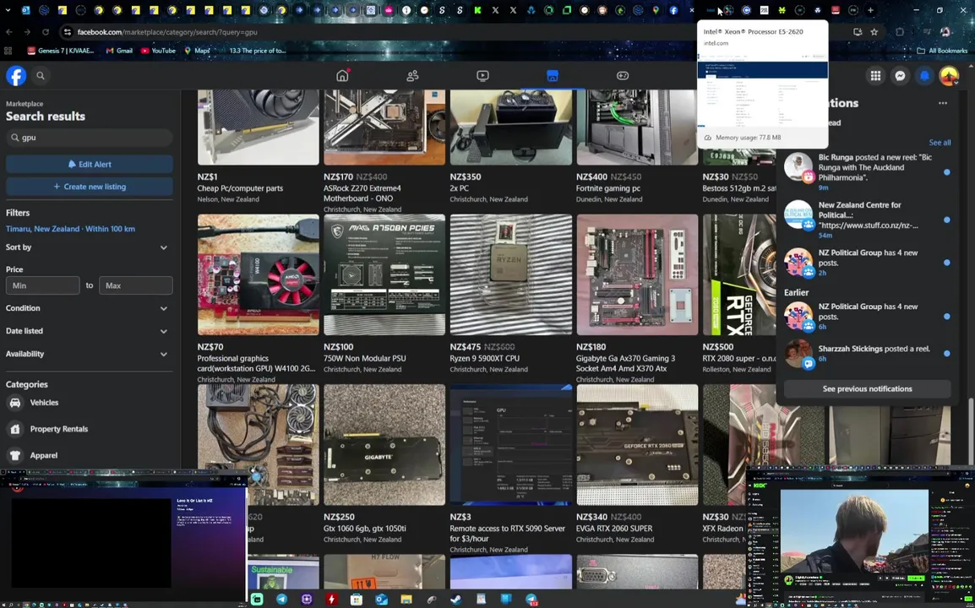Open account profile picture menu
This screenshot has width=975, height=608.
(949, 76)
